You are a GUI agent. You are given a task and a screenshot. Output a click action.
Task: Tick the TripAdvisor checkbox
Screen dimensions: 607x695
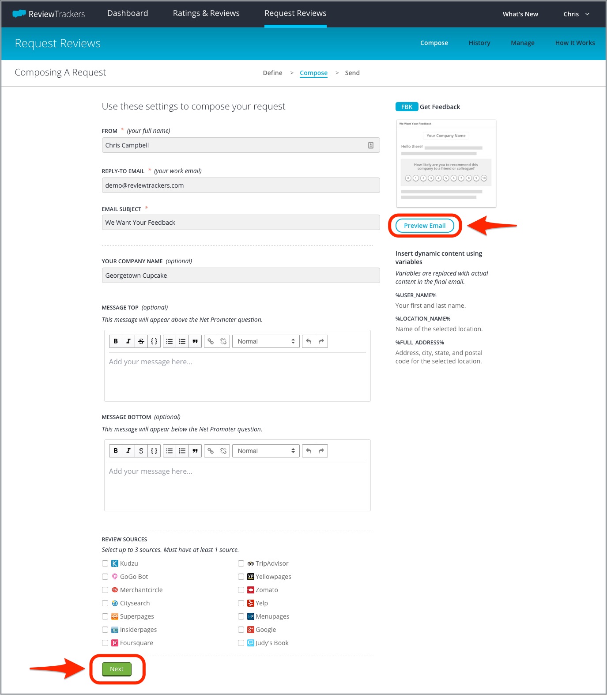(241, 563)
